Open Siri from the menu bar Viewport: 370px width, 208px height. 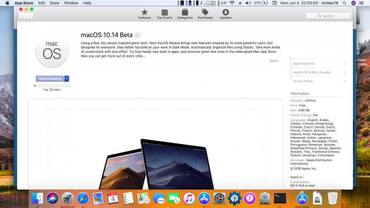pos(353,3)
